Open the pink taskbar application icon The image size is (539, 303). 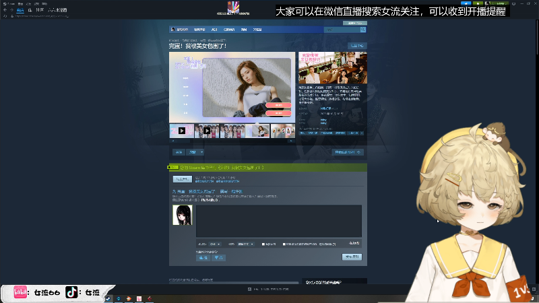139,298
